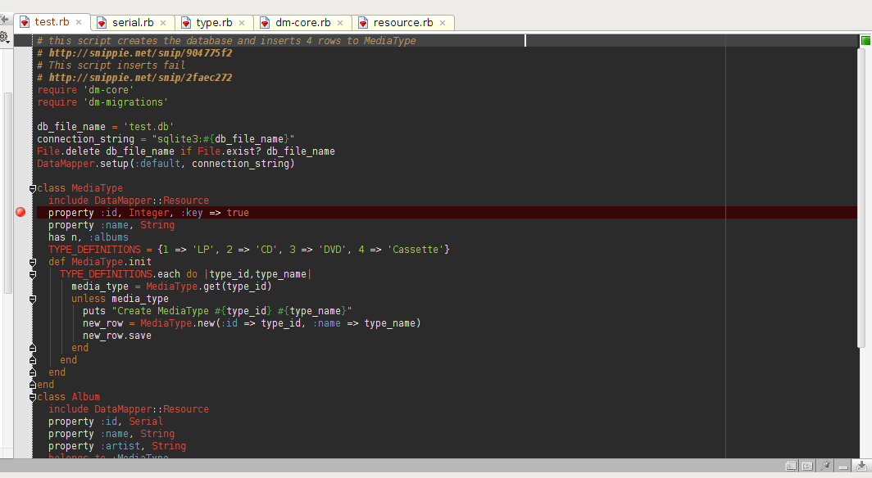The image size is (872, 478).
Task: Click the fold end marker of the each do block
Action: [33, 360]
